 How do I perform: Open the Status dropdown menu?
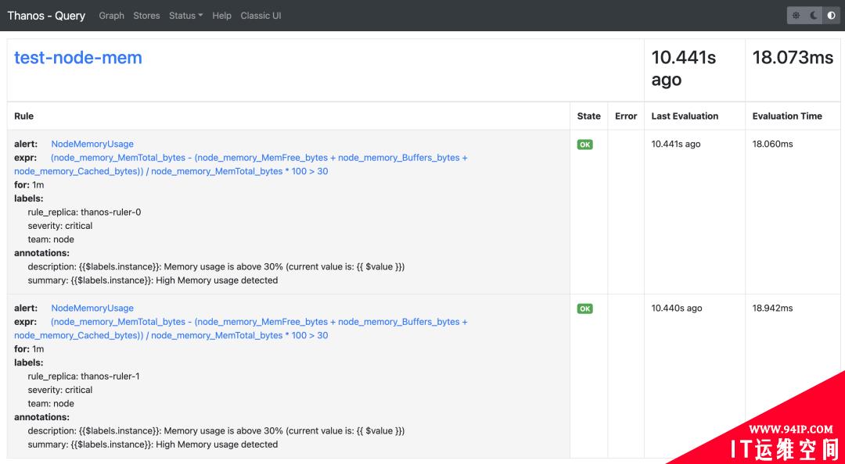coord(186,16)
